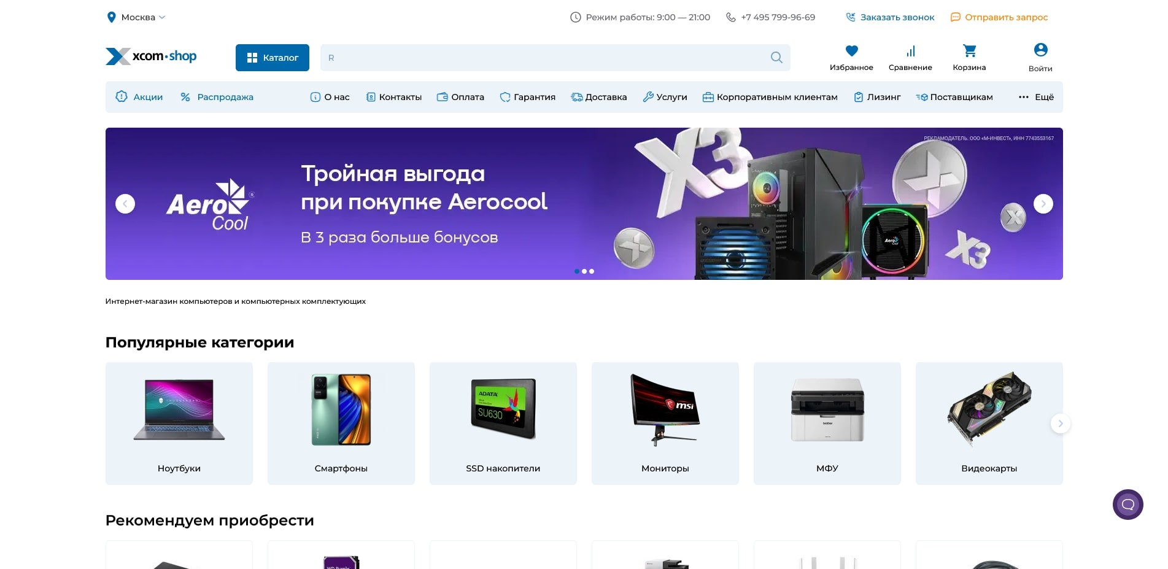1168x569 pixels.
Task: Open the Распродажа sale menu item
Action: [x=217, y=97]
